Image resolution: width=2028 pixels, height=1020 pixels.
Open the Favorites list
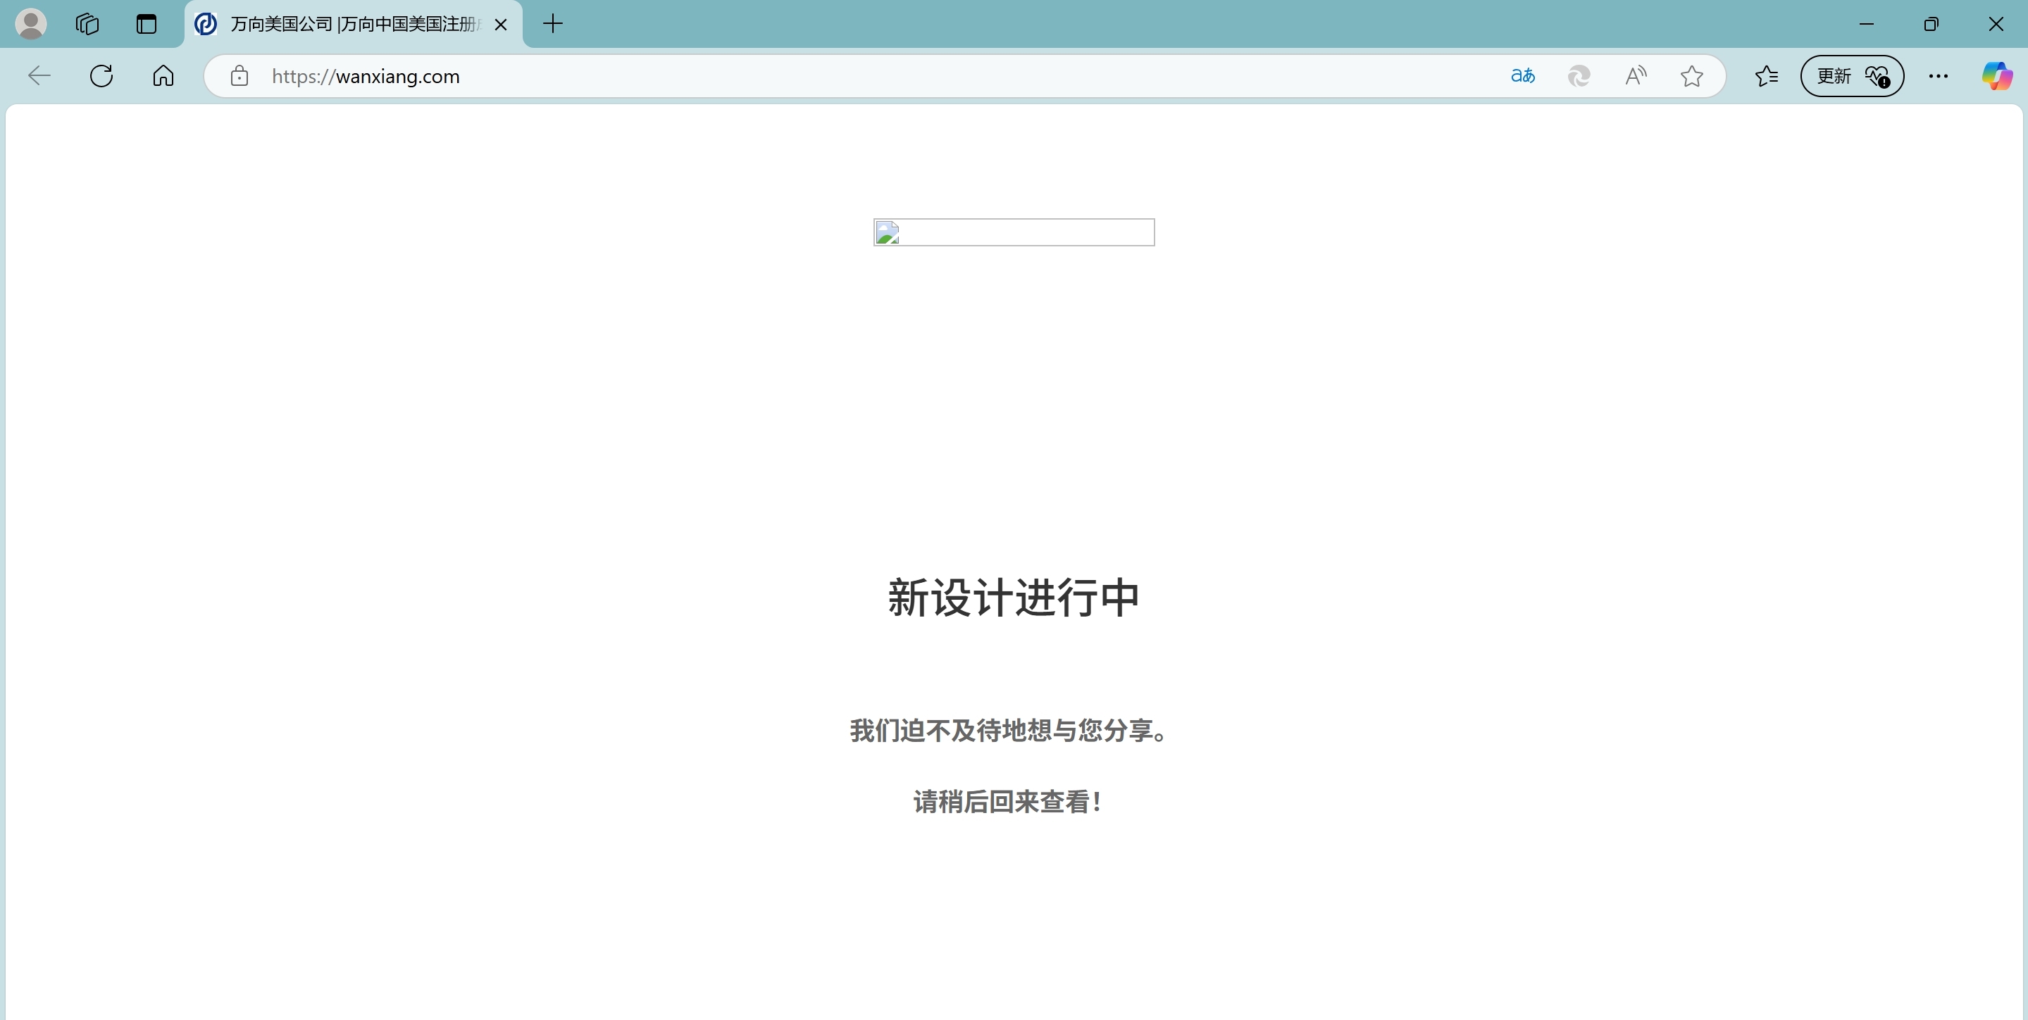1766,75
